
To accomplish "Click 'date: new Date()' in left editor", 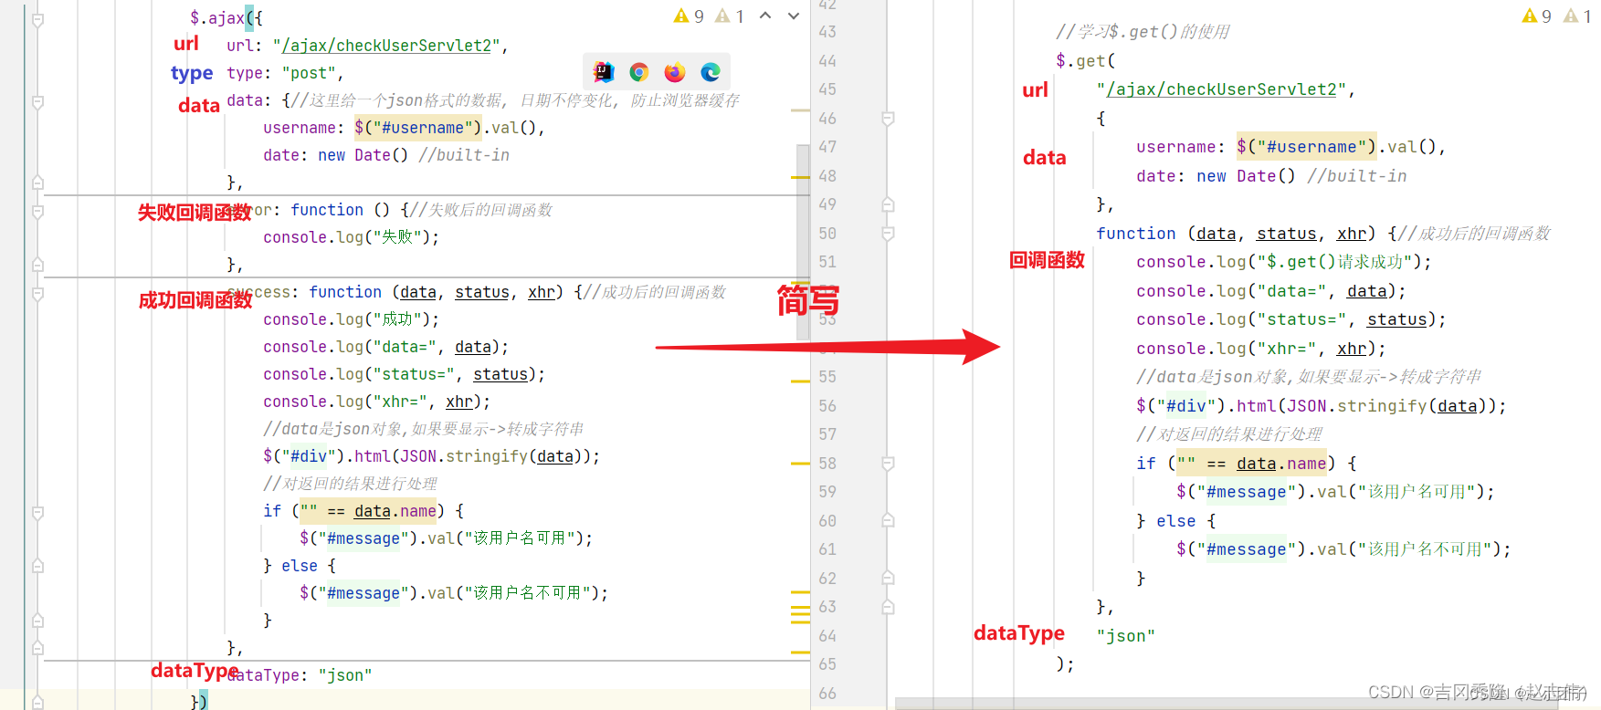I will [336, 155].
